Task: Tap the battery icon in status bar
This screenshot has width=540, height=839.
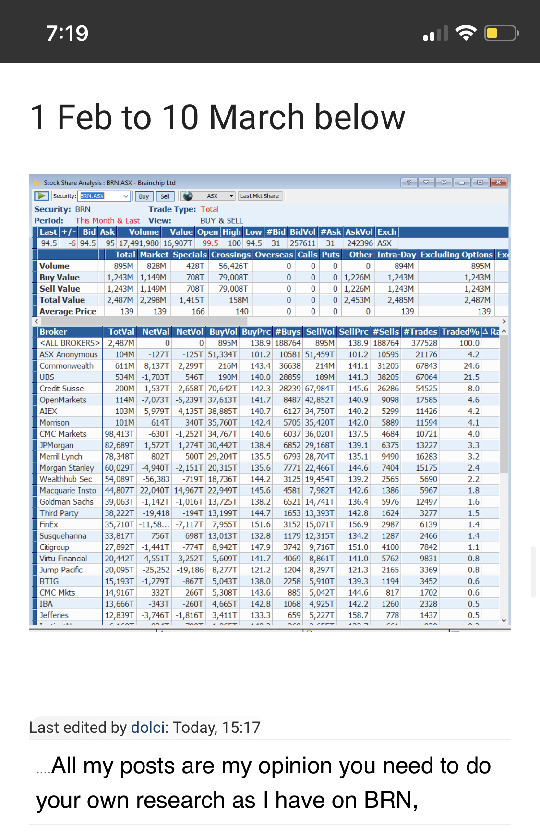Action: [501, 34]
